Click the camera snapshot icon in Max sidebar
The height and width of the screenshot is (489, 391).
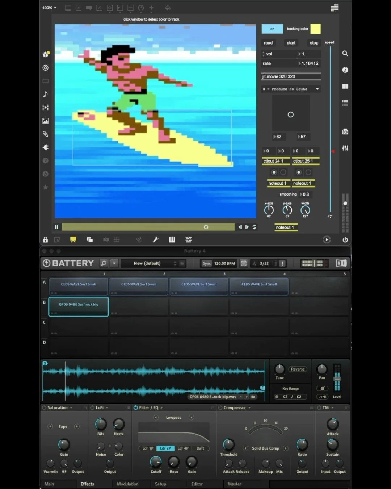pyautogui.click(x=345, y=131)
